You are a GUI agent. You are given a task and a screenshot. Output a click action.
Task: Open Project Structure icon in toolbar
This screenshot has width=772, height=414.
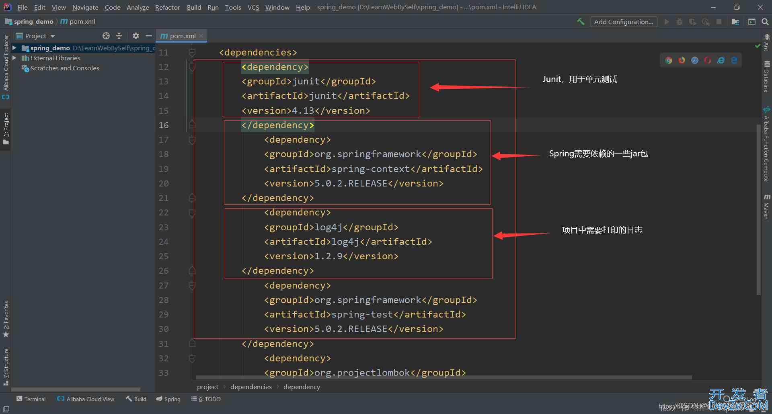pyautogui.click(x=735, y=22)
